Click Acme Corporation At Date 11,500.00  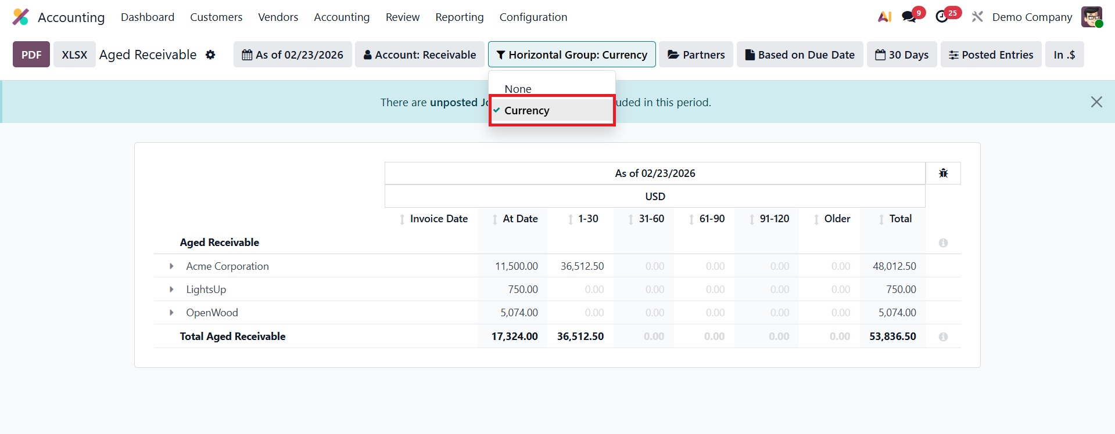(x=517, y=266)
